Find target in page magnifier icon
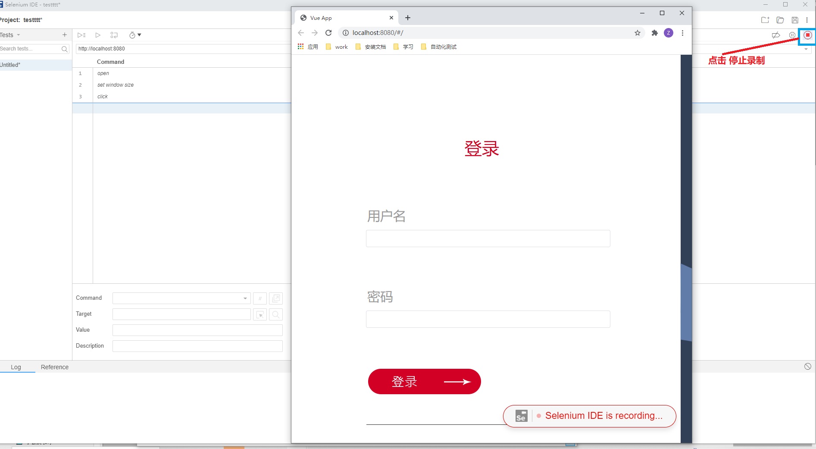This screenshot has height=449, width=816. (x=276, y=315)
